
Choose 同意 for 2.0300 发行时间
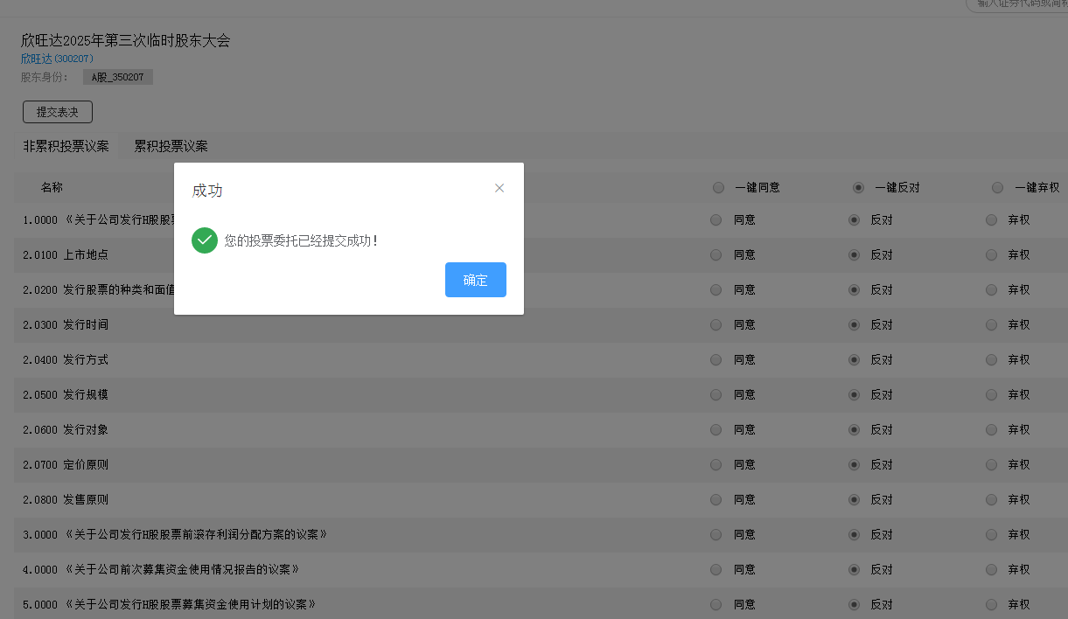click(716, 324)
